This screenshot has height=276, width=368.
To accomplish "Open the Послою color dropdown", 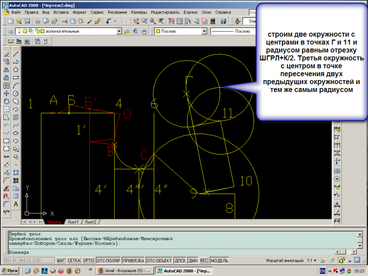I will [x=203, y=32].
